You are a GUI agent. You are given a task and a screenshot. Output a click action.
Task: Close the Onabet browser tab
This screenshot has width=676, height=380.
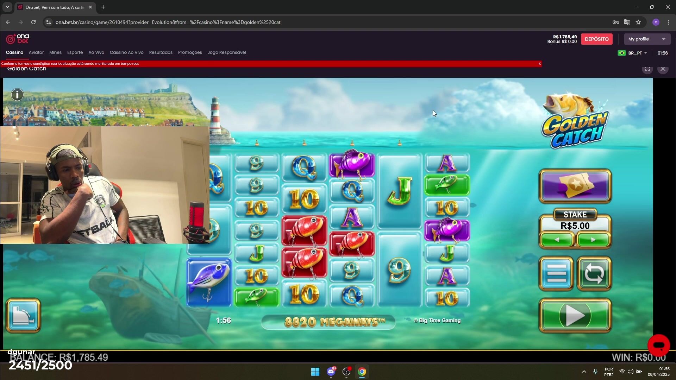point(90,7)
